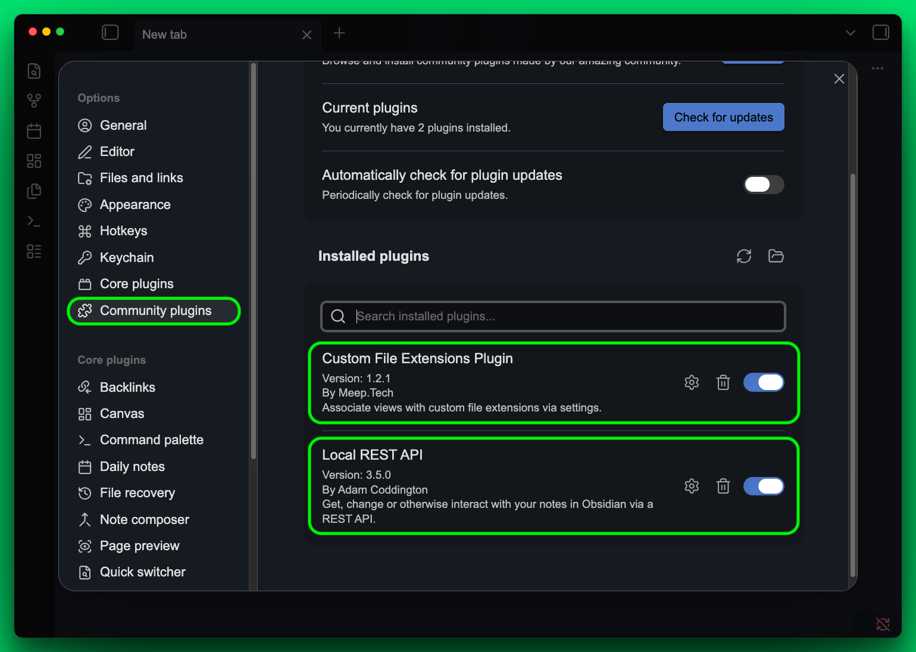Close the New tab tab
Image resolution: width=916 pixels, height=652 pixels.
pos(307,35)
